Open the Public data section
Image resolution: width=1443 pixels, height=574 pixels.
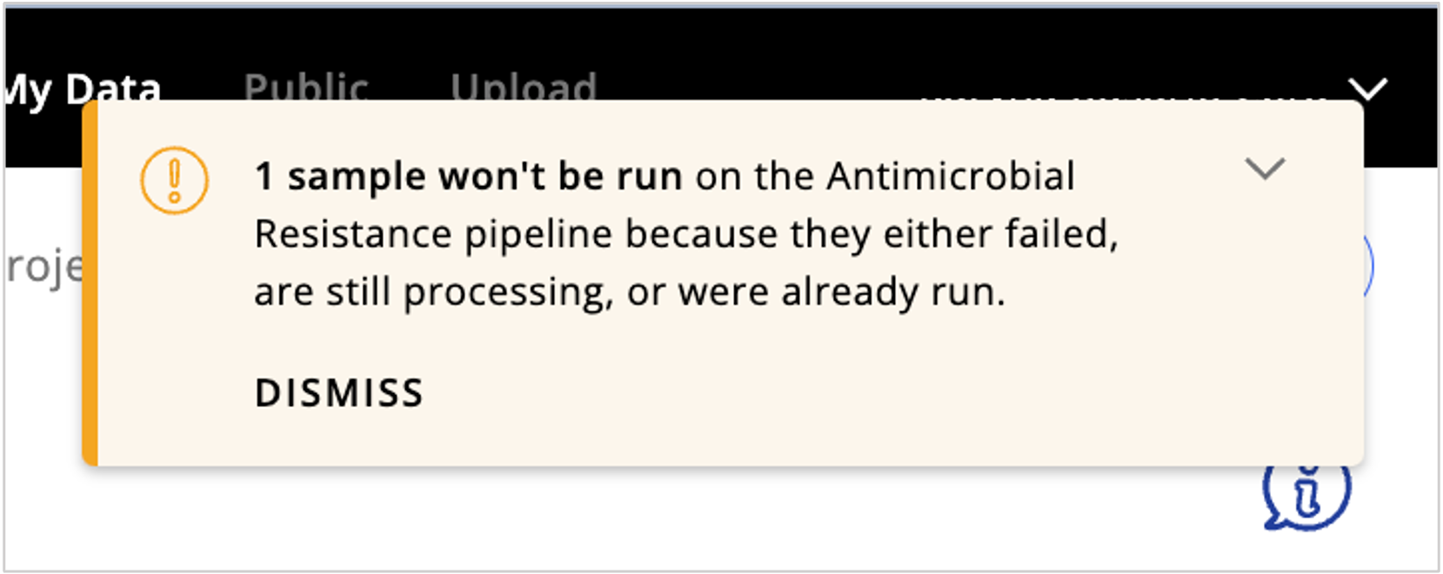pos(308,86)
